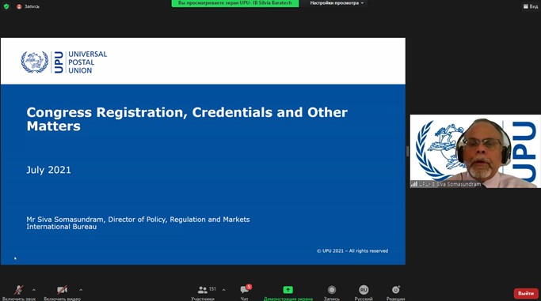Viewport: 541px width, 301px height.
Task: Turn on camera with 'Включить видео'
Action: tap(62, 292)
